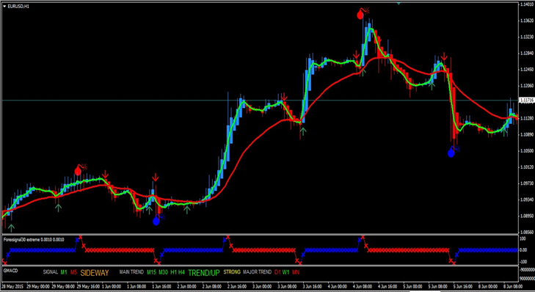Click the Foresignal30 extreme indicator label

pyautogui.click(x=34, y=240)
